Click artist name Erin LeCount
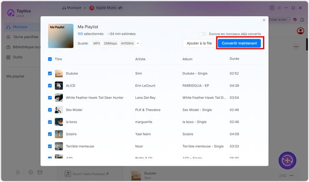Viewport: 309px width, 182px height. coord(145,86)
